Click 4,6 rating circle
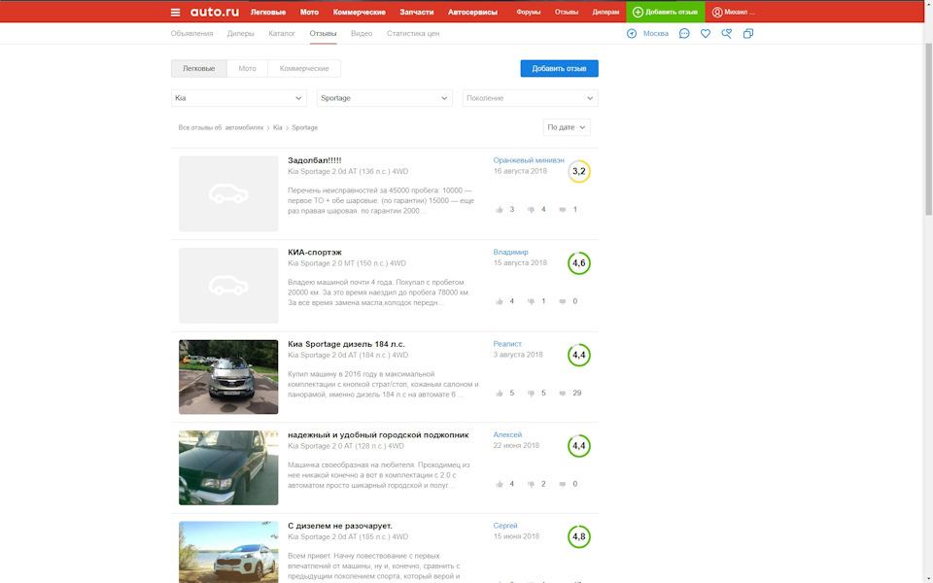This screenshot has width=933, height=583. 579,263
